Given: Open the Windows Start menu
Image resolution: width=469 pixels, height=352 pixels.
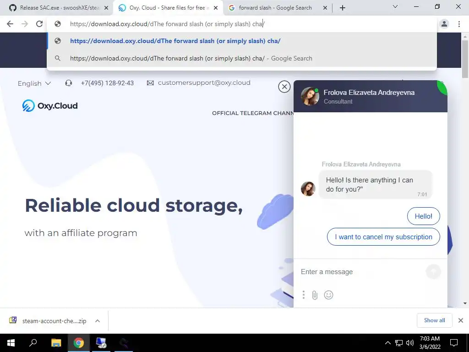Looking at the screenshot, I should (x=11, y=343).
